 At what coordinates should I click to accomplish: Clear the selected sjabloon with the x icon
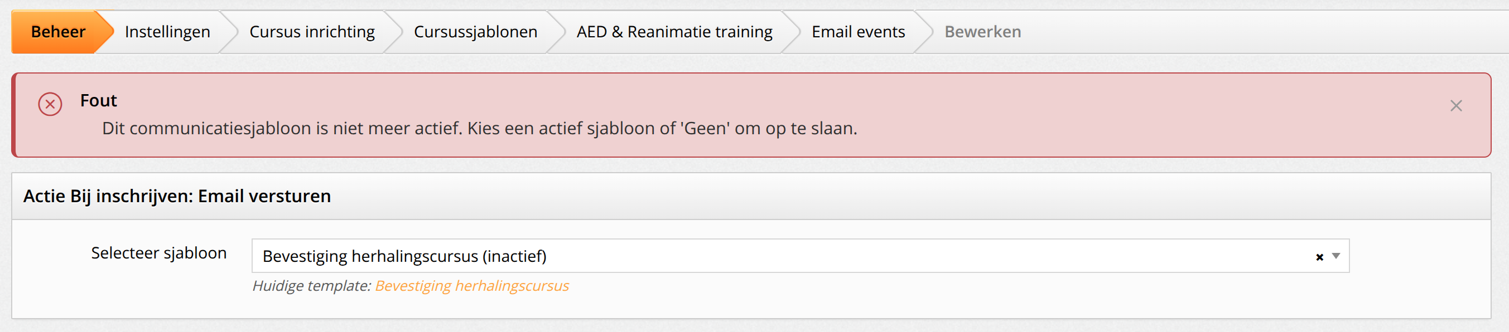click(x=1319, y=257)
